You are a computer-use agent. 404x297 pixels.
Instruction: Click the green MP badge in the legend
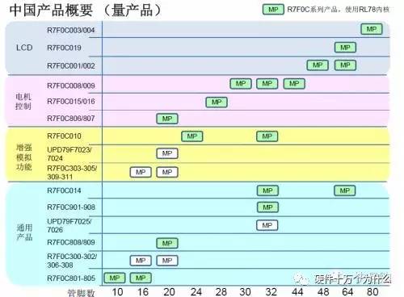[273, 10]
